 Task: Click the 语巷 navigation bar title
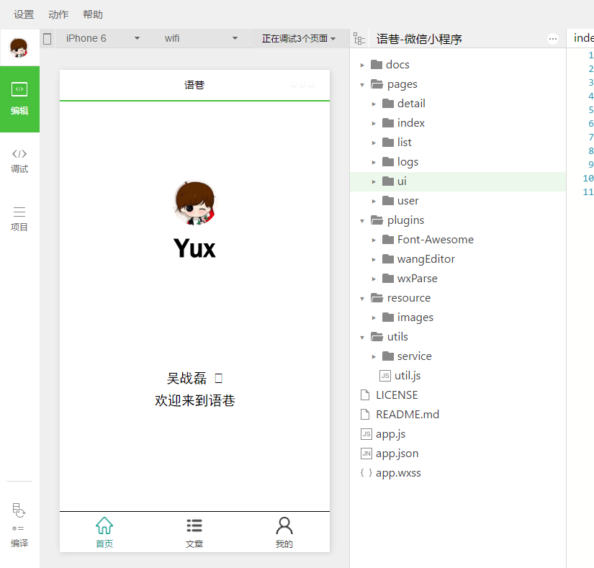tap(194, 85)
